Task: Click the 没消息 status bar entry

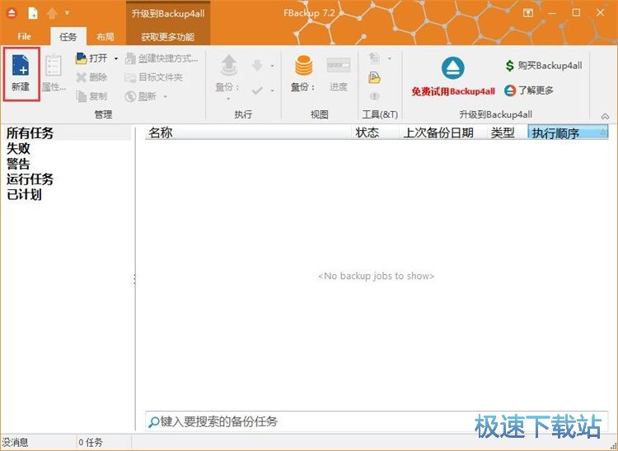Action: [15, 442]
